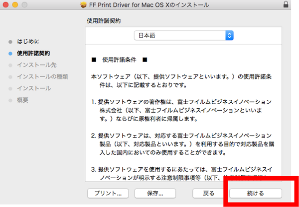
Task: Go back with the 戻る button
Action: pyautogui.click(x=209, y=193)
